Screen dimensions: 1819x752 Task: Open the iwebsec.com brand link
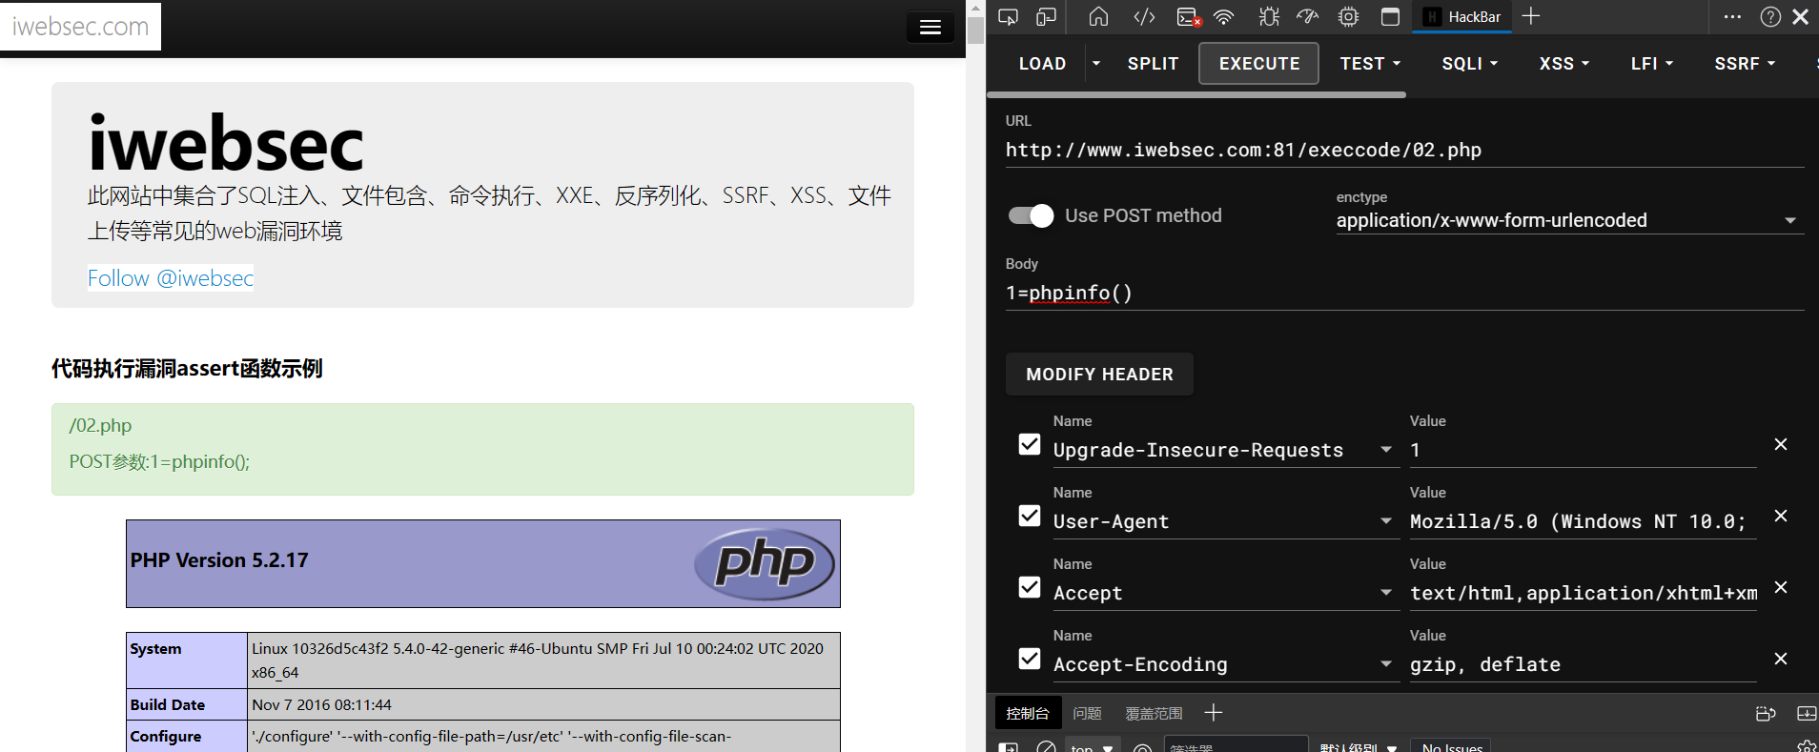(80, 27)
